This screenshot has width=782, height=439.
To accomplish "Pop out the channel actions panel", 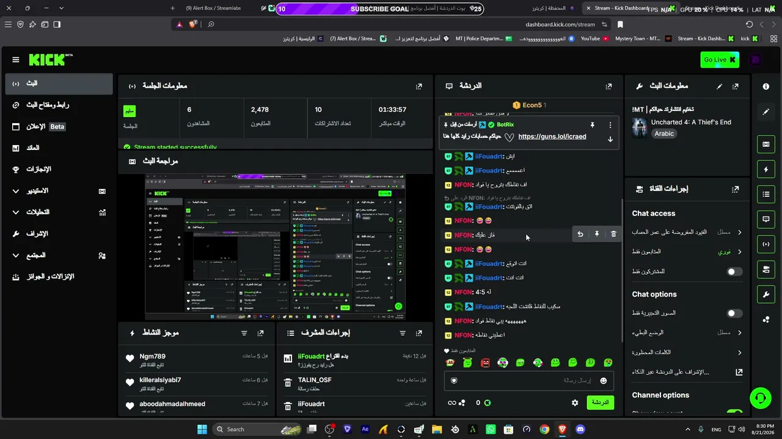I will click(735, 190).
